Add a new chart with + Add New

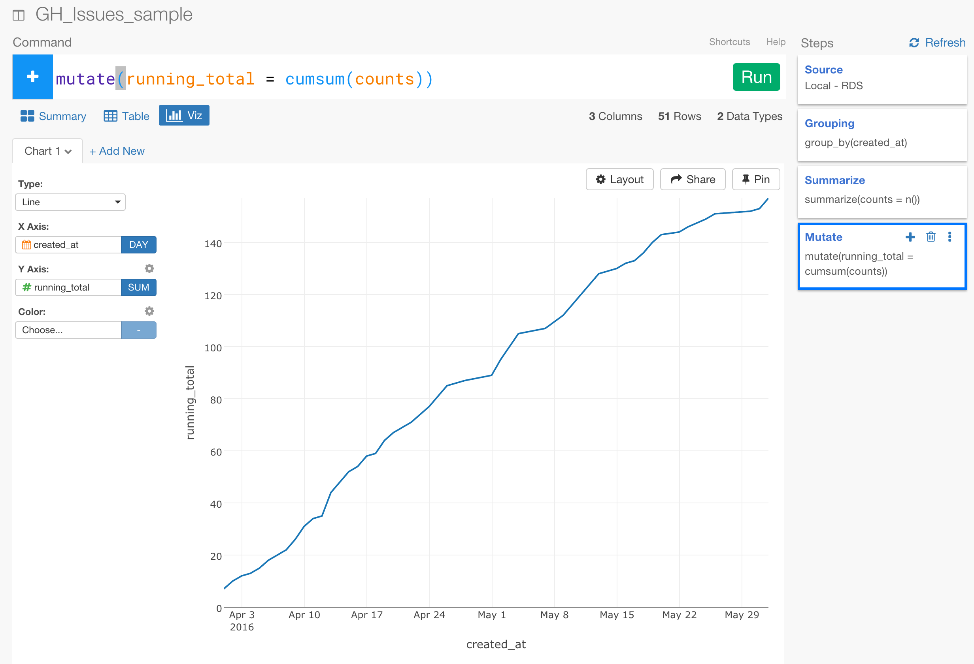tap(117, 151)
